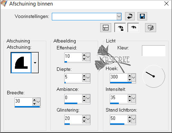Close the Afschuining binnen dialog
The image size is (172, 133).
[166, 4]
